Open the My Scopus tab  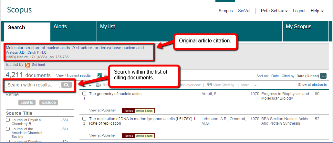point(306,31)
